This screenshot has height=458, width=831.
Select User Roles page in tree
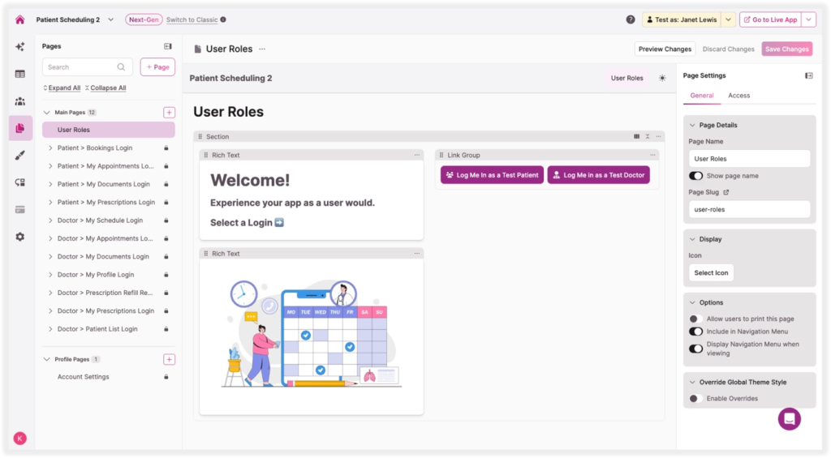pyautogui.click(x=109, y=130)
